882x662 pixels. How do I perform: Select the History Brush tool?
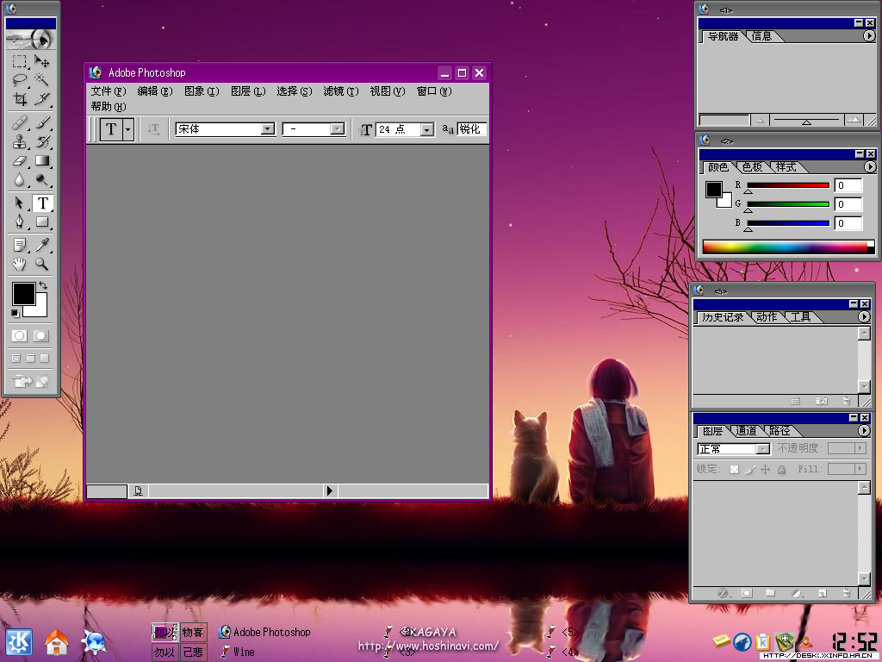coord(41,141)
